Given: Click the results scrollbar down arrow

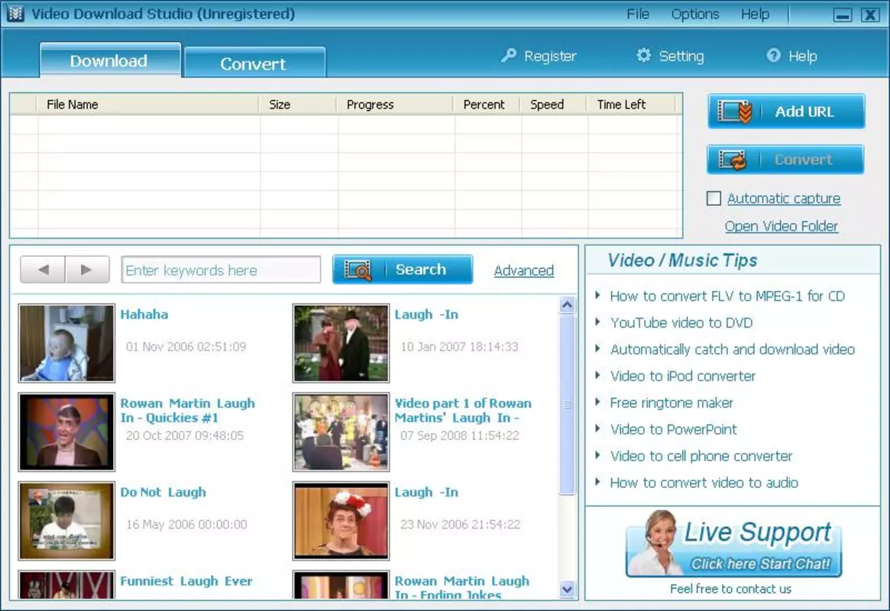Looking at the screenshot, I should [x=567, y=590].
